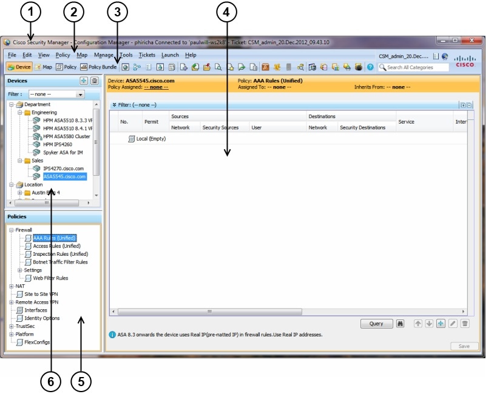Viewport: 497px width, 394px height.
Task: Collapse the Sales folder
Action: tap(19, 161)
